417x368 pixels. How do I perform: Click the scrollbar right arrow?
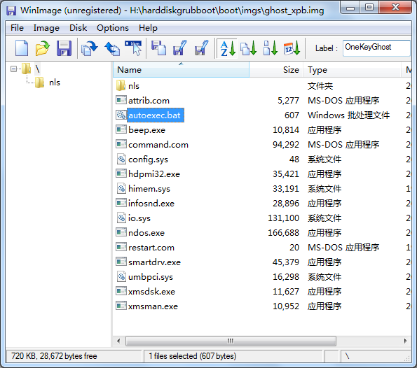point(405,341)
